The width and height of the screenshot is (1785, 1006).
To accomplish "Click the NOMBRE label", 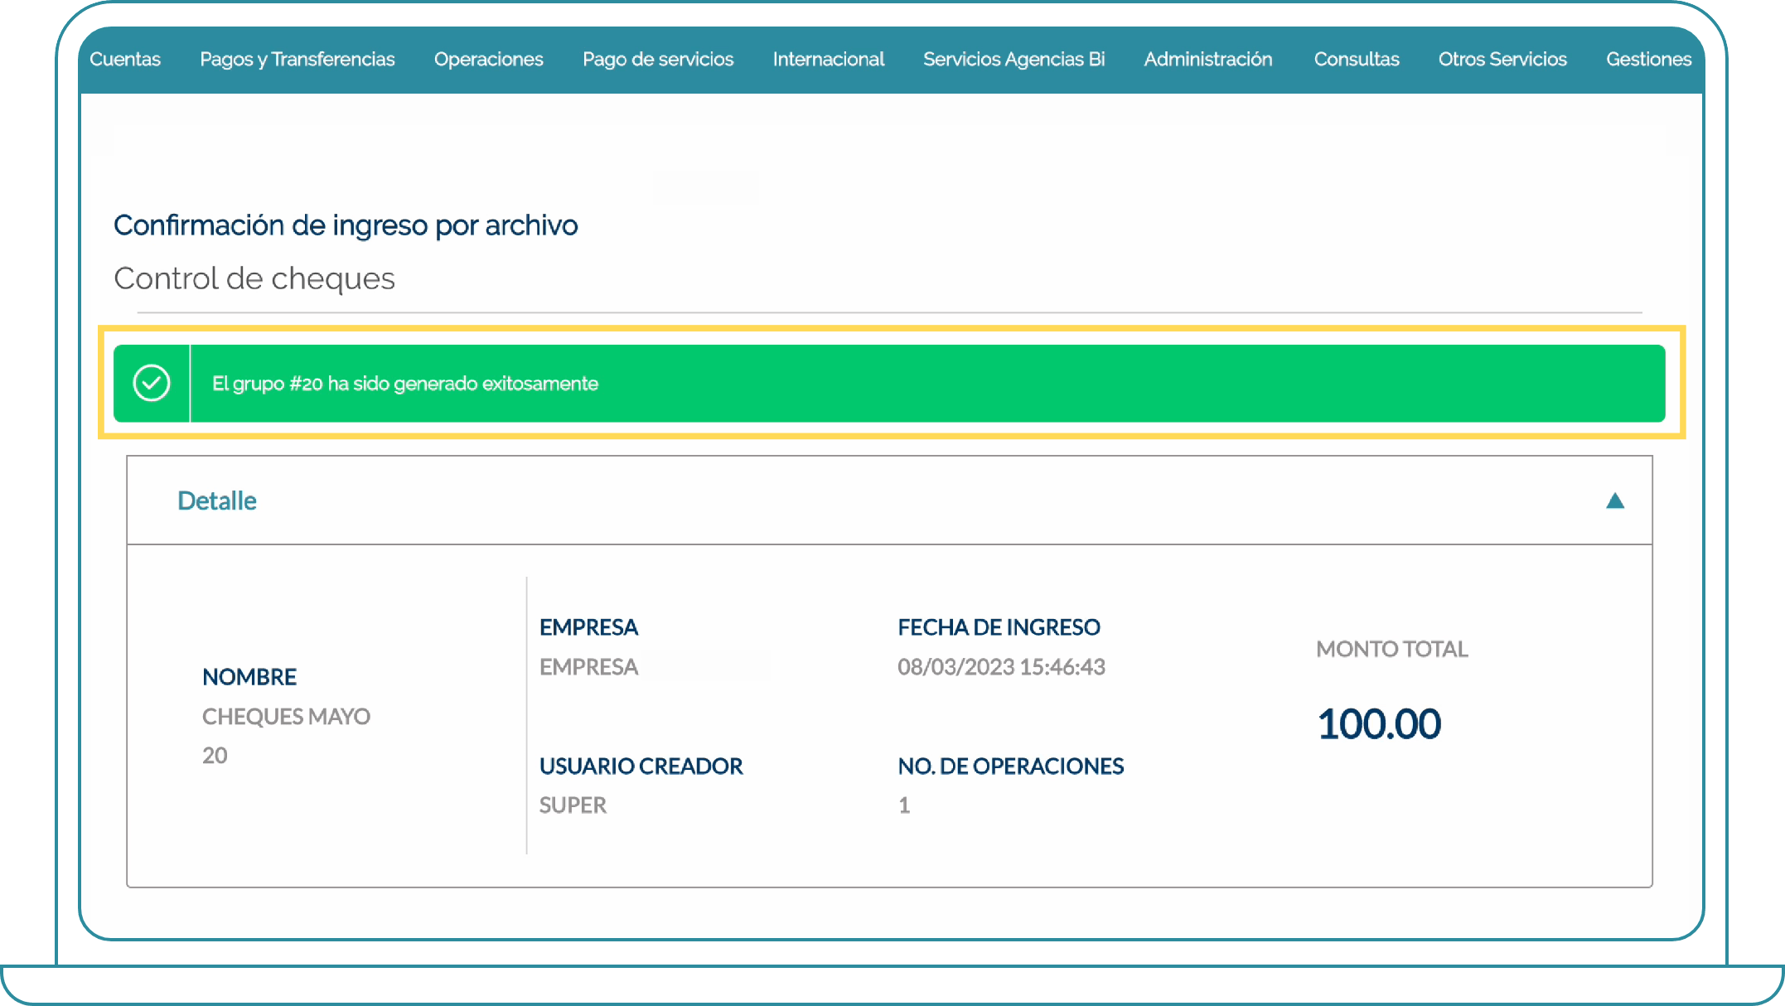I will 249,677.
